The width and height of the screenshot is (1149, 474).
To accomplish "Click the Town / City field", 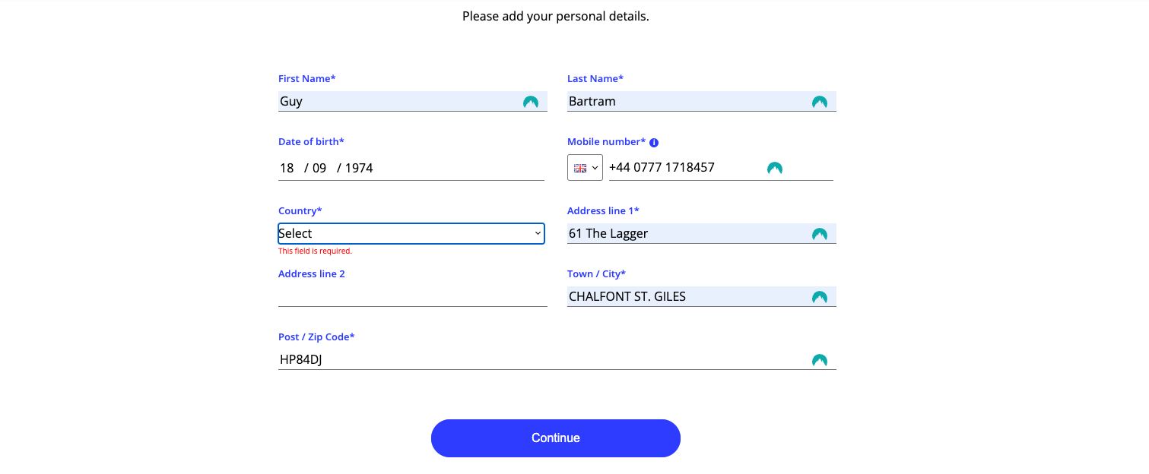I will pyautogui.click(x=684, y=297).
